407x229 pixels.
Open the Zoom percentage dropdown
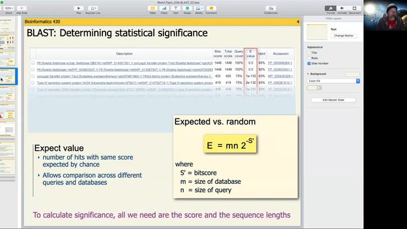9,8
